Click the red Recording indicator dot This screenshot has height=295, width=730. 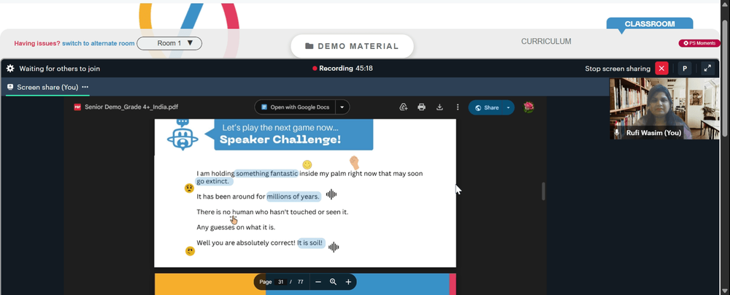(315, 69)
